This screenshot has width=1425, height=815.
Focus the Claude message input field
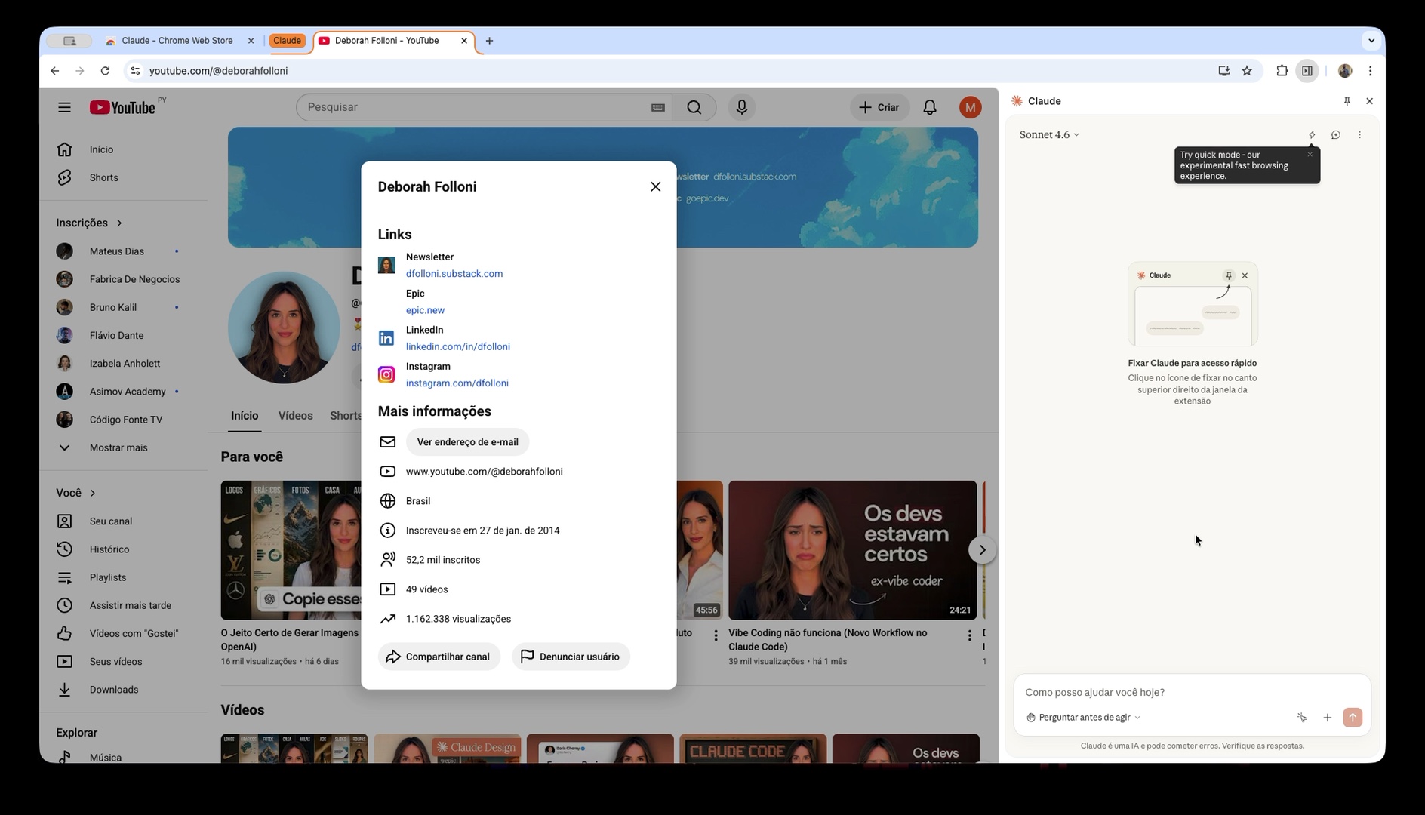pos(1191,692)
